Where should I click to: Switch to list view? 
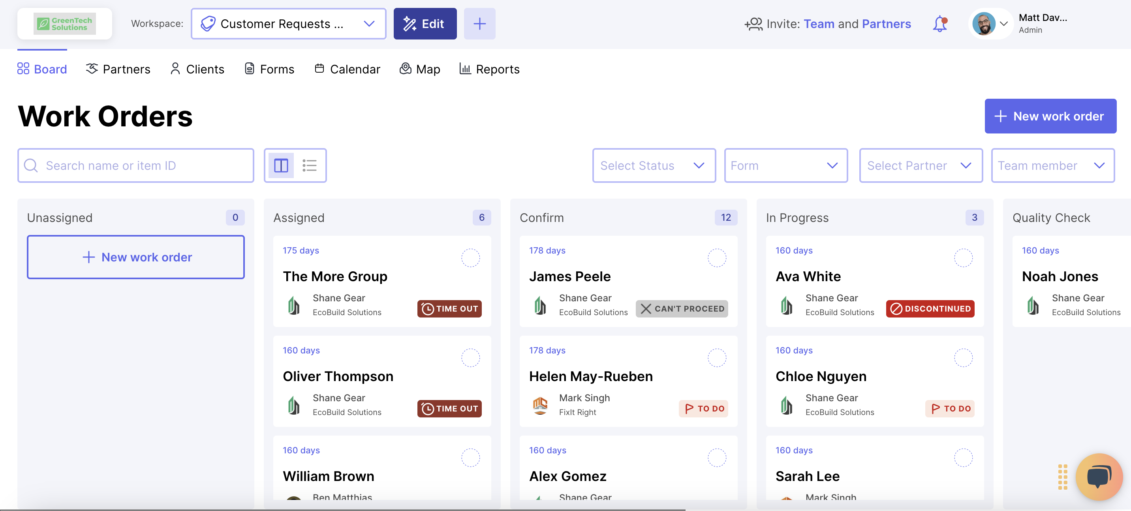(x=310, y=165)
